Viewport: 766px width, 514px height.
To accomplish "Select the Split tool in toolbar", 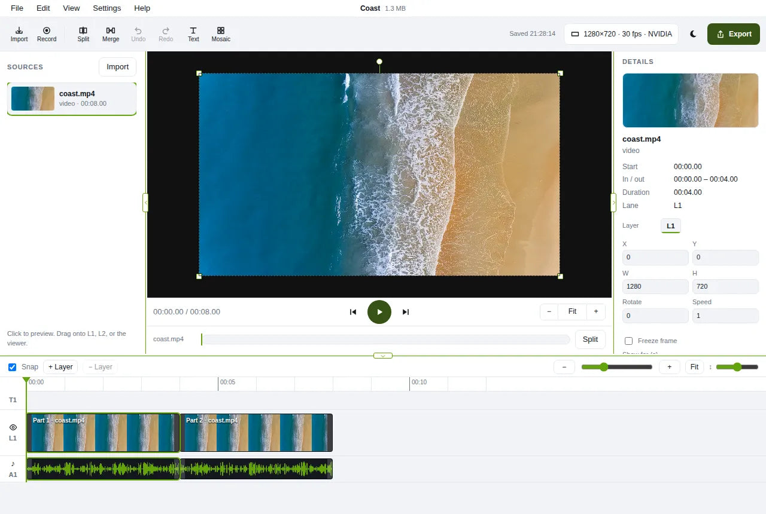I will (x=83, y=34).
